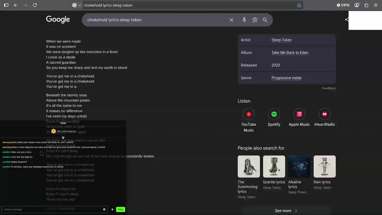Viewport: 382px width, 215px height.
Task: Click the Send a message chat input
Action: pyautogui.click(x=54, y=209)
